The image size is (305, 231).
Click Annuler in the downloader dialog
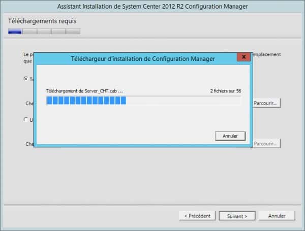point(230,136)
